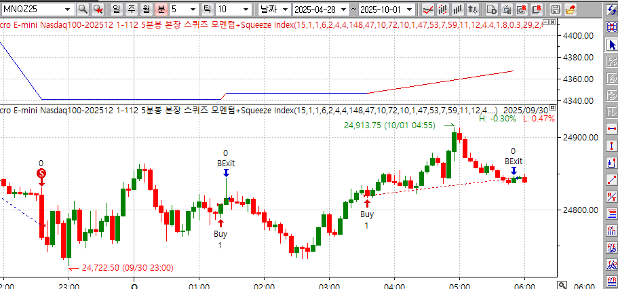Open the 날짜 date-mode dropdown
Viewport: 618px width, 289px height.
(x=285, y=9)
